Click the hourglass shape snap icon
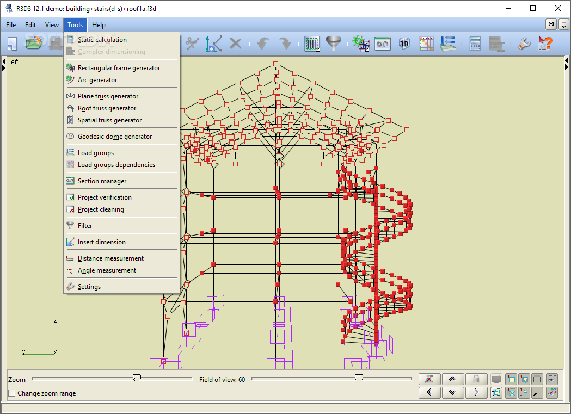 tap(511, 393)
